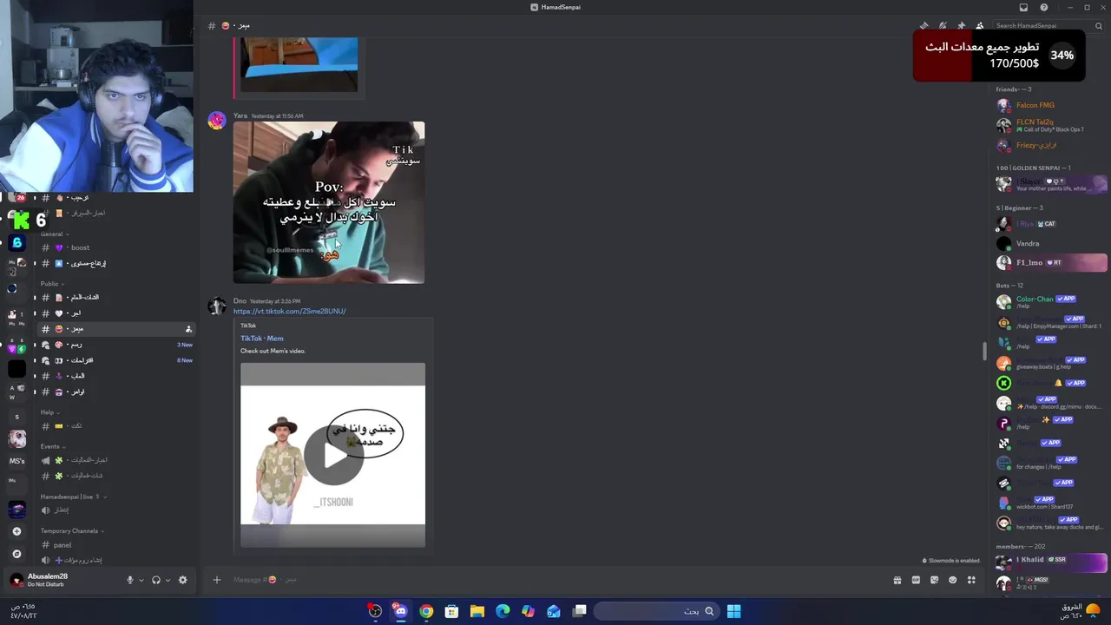Viewport: 1111px width, 625px height.
Task: Open File Explorer from the taskbar
Action: click(x=477, y=611)
